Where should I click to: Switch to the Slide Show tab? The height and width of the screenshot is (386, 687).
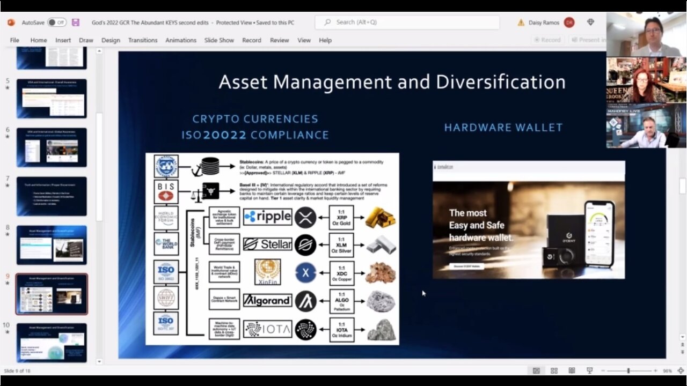[x=219, y=40]
